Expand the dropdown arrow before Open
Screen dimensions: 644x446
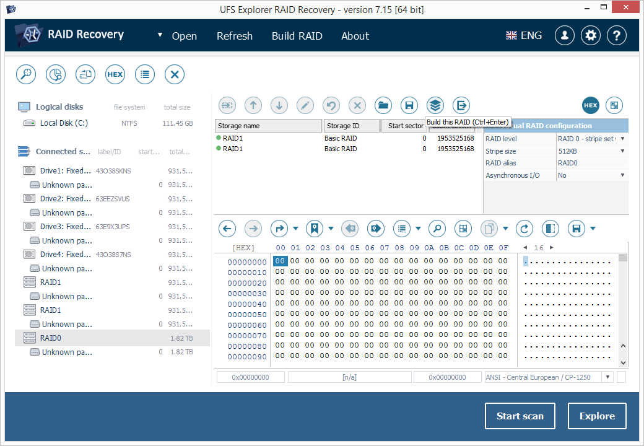coord(160,35)
